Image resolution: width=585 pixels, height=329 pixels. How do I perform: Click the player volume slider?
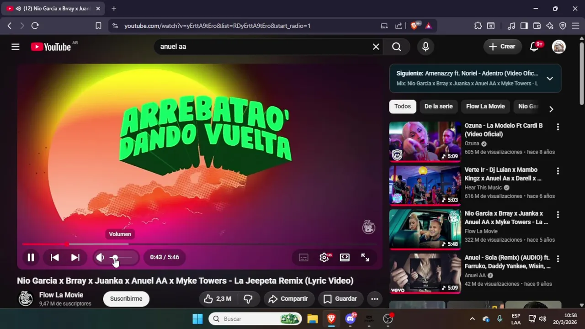point(121,258)
